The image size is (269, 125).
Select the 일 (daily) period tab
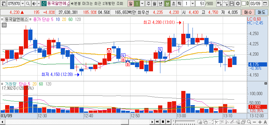pos(131,3)
